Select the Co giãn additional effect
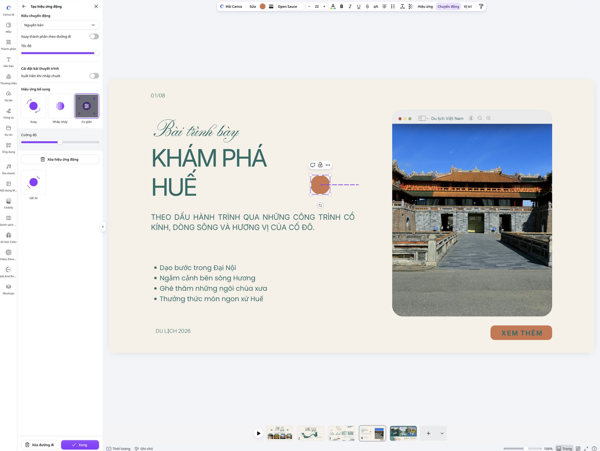600x451 pixels. (87, 106)
